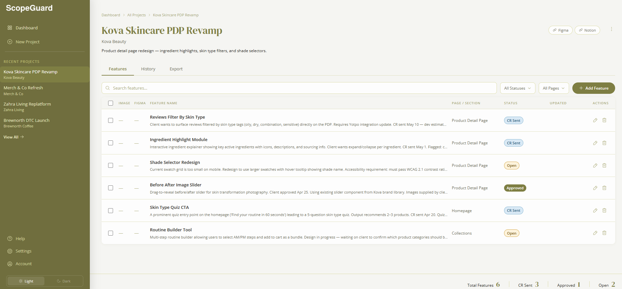This screenshot has width=622, height=289.
Task: Open Brewnorth DTC Launch project
Action: pyautogui.click(x=45, y=123)
